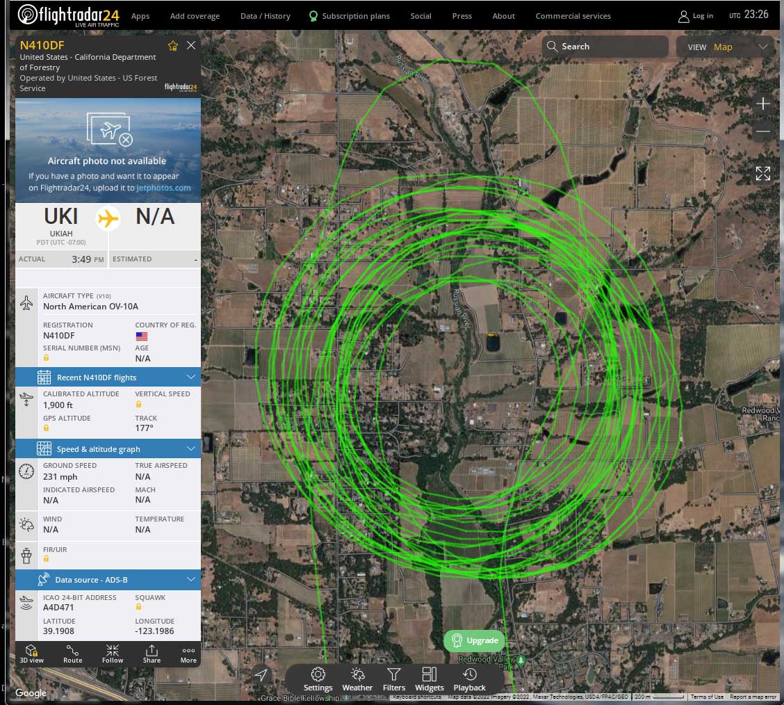Show the aircraft Route
This screenshot has width=784, height=705.
pos(72,654)
